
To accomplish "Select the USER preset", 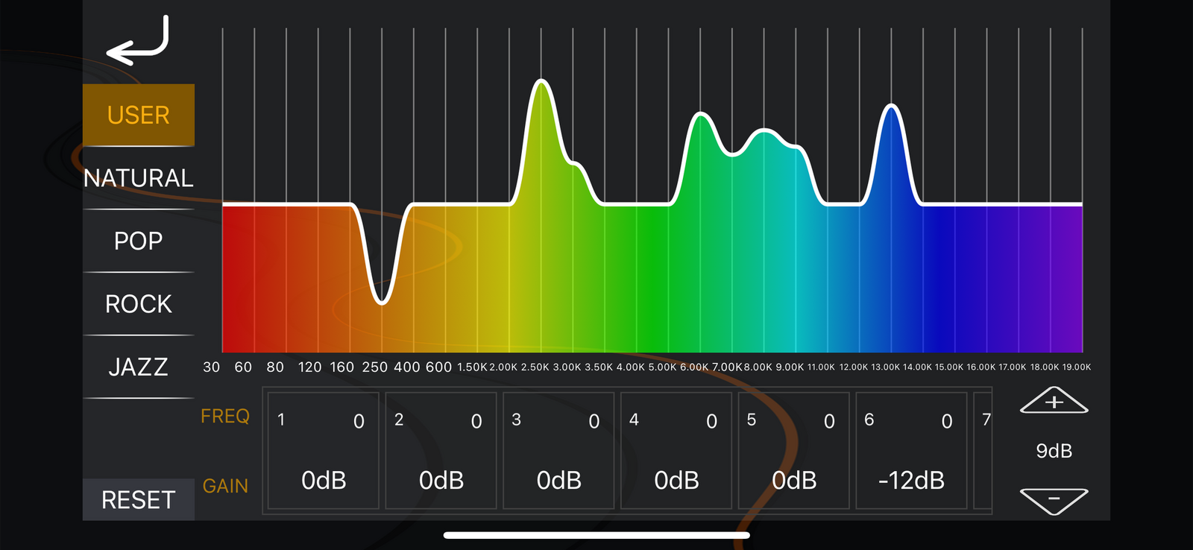I will [x=139, y=116].
